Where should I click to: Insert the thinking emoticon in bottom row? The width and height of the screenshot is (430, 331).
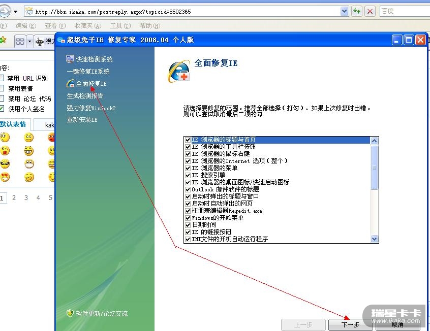click(29, 177)
